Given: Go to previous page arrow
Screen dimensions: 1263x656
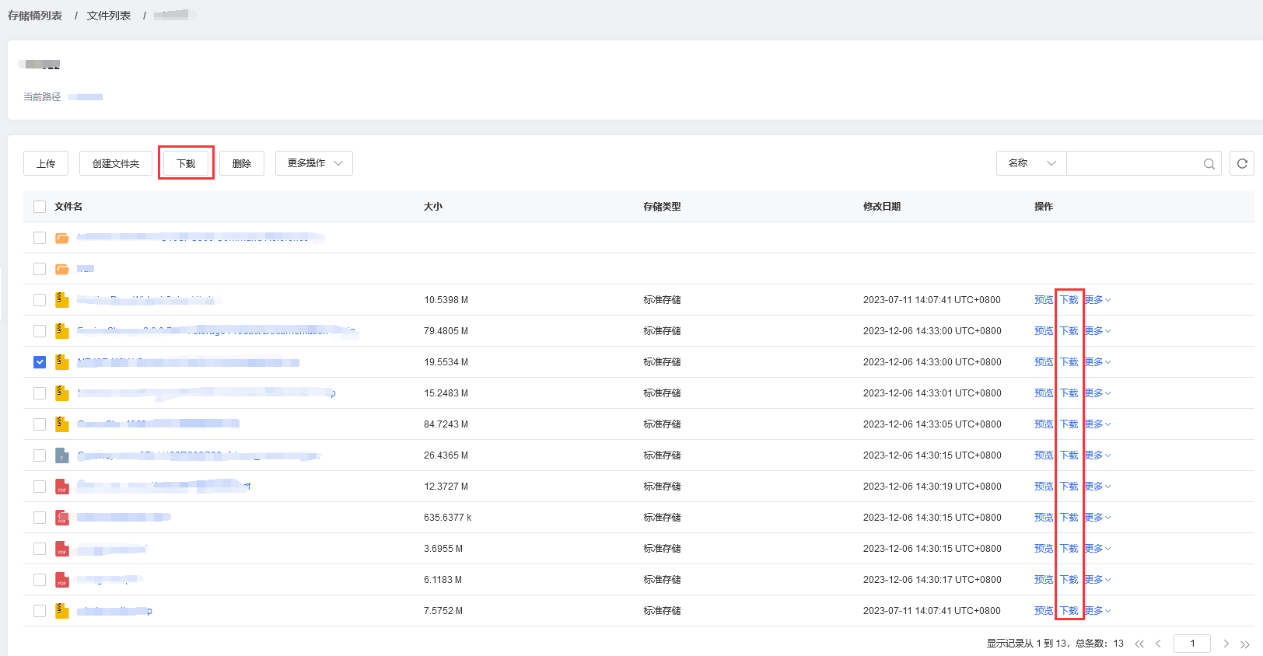Looking at the screenshot, I should tap(1158, 644).
